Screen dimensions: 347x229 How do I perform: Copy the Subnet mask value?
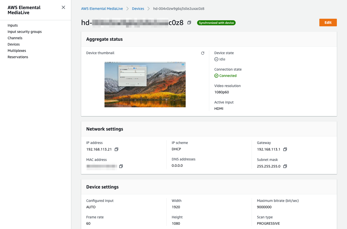[x=285, y=166]
